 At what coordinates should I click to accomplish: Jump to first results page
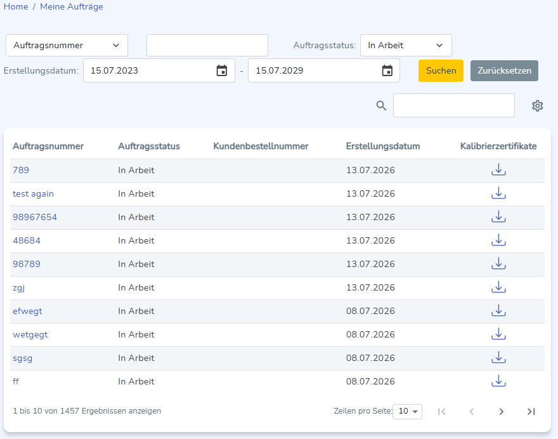point(441,412)
